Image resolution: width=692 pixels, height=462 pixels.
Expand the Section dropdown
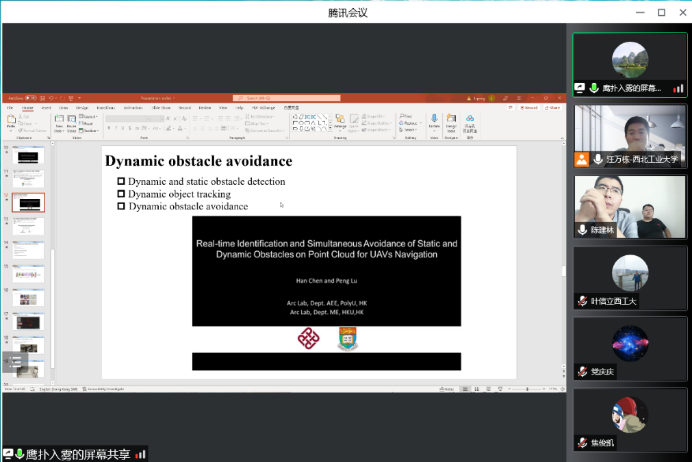[89, 130]
